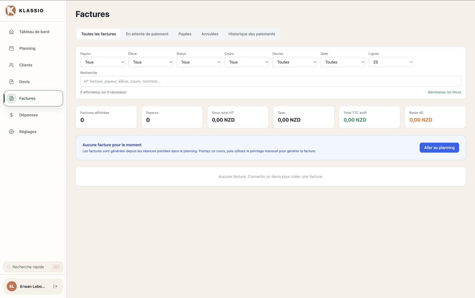Switch to the Annulées tab
475x298 pixels.
tap(210, 34)
